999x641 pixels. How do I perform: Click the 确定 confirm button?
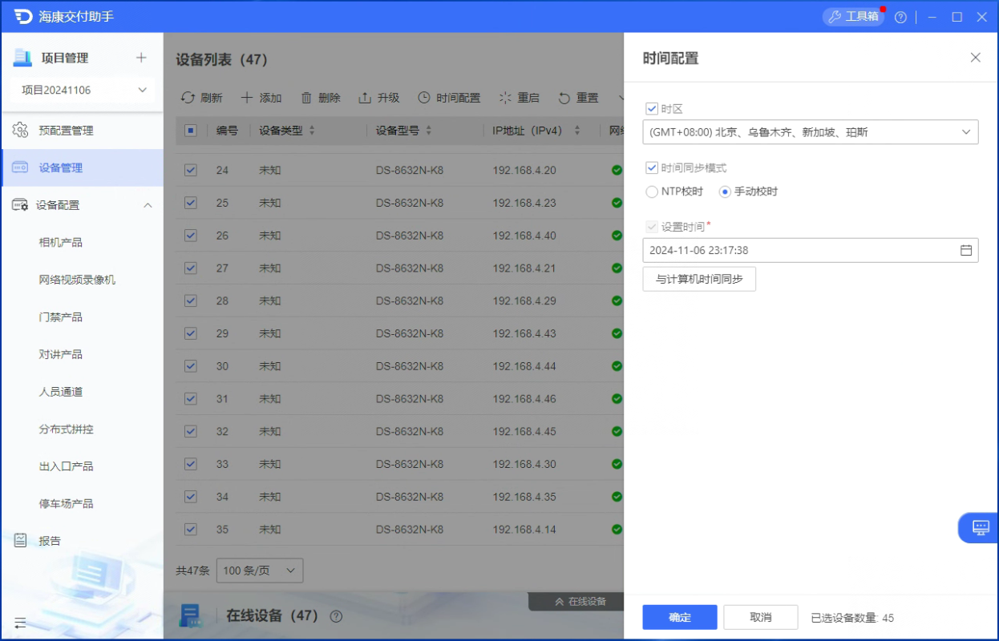click(x=680, y=618)
